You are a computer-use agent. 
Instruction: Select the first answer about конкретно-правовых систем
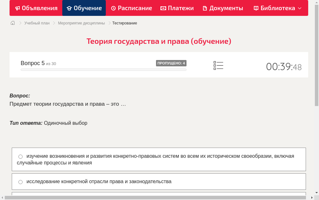coord(159,159)
